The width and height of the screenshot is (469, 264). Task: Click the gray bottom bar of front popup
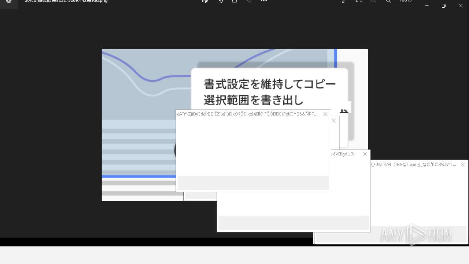253,183
